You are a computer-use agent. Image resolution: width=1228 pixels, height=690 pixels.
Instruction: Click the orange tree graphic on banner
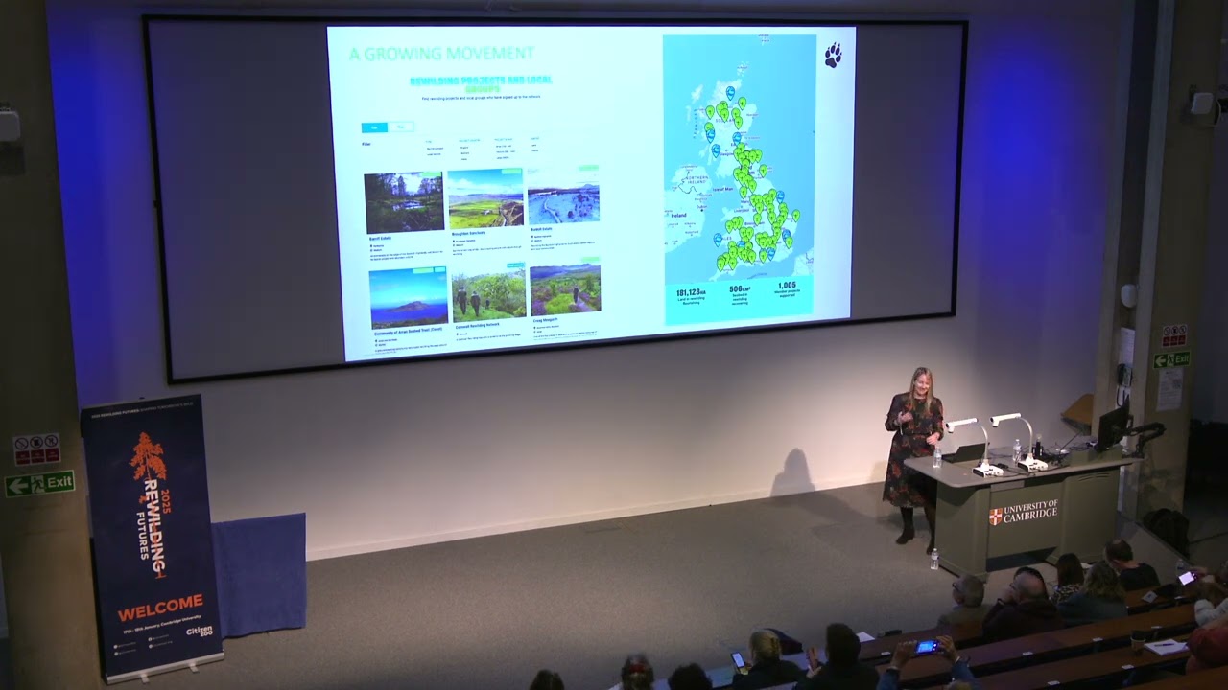[149, 458]
